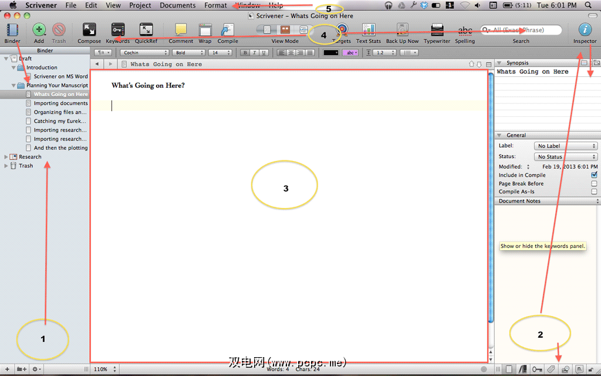Click the Keywords toolbar icon
Screen dimensions: 601x376
pyautogui.click(x=117, y=30)
